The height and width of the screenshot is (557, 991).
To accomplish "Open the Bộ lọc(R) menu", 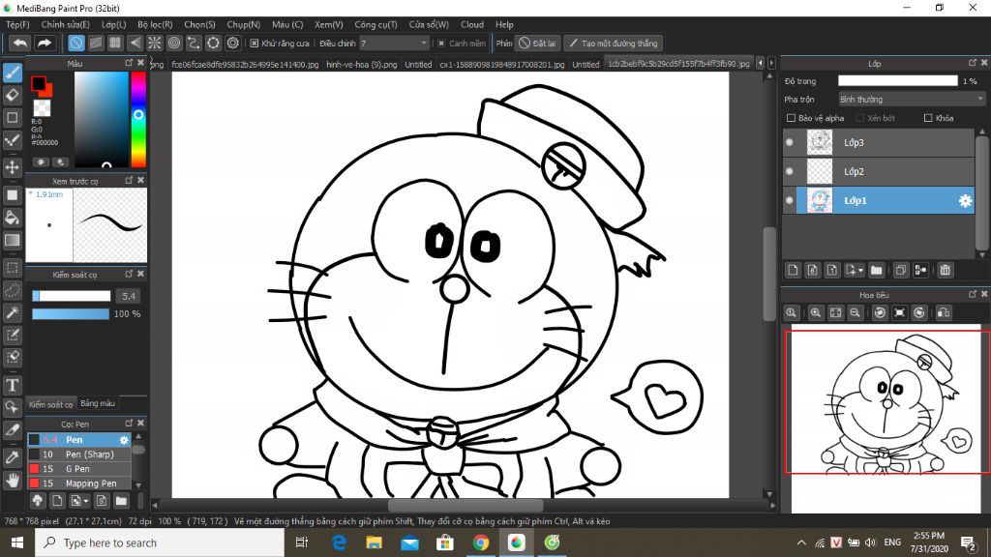I will (x=155, y=24).
